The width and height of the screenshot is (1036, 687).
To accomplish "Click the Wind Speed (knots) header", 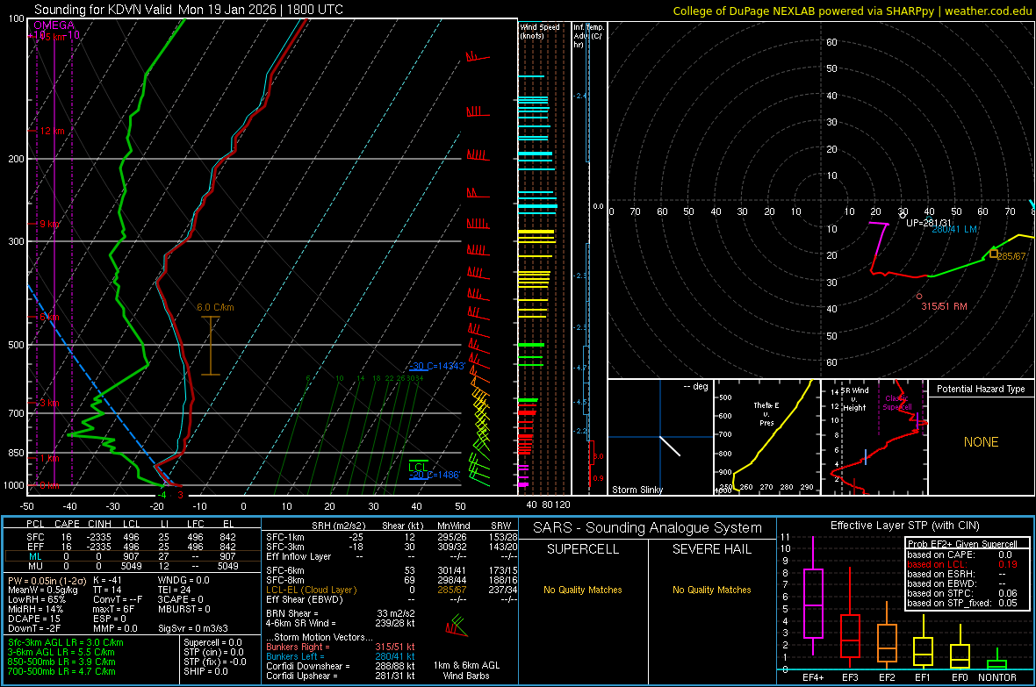I will (x=540, y=31).
